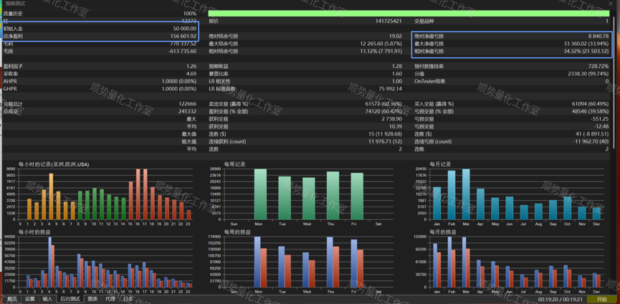The image size is (620, 304).
Task: Open the 设置 tab
Action: (x=30, y=299)
